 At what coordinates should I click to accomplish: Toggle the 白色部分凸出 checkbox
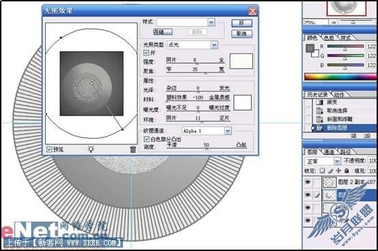tap(146, 139)
